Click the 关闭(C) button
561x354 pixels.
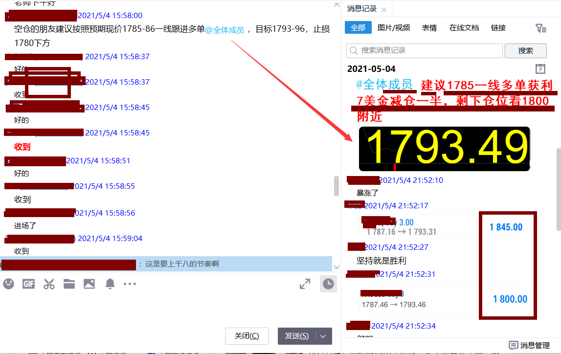(x=247, y=336)
